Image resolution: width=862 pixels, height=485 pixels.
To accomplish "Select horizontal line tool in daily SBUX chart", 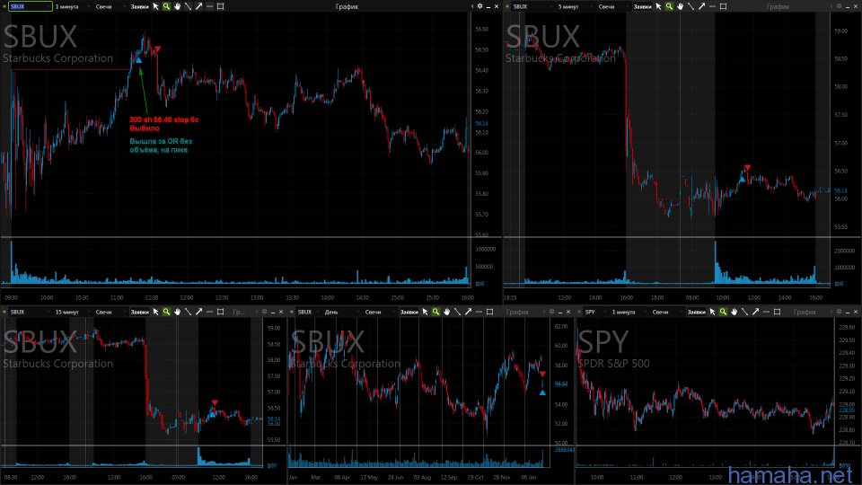I will tap(479, 312).
